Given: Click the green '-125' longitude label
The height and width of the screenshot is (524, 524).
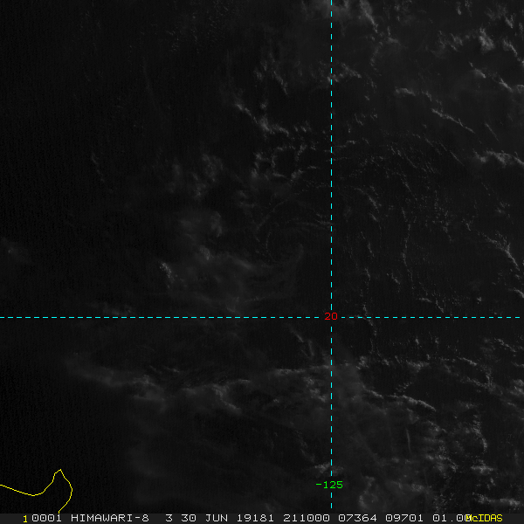Looking at the screenshot, I should point(329,485).
